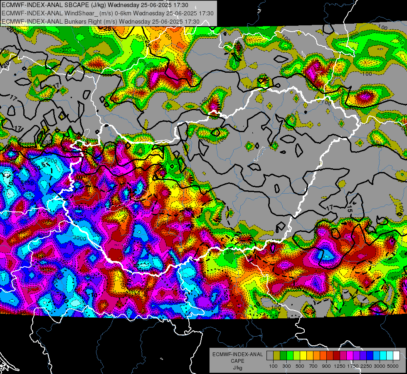The image size is (407, 374).
Task: Pick the crimson-pink swatch right of 1250 tick
Action: pos(343,356)
